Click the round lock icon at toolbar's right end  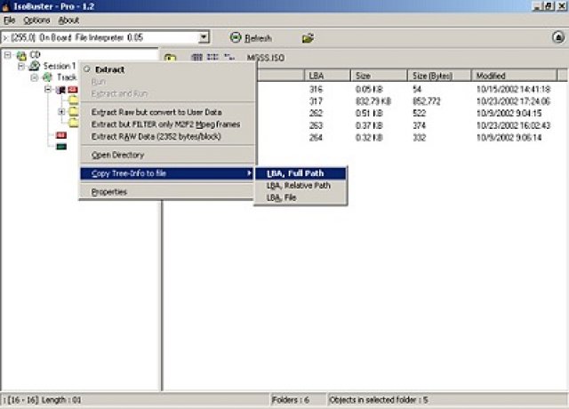coord(558,37)
